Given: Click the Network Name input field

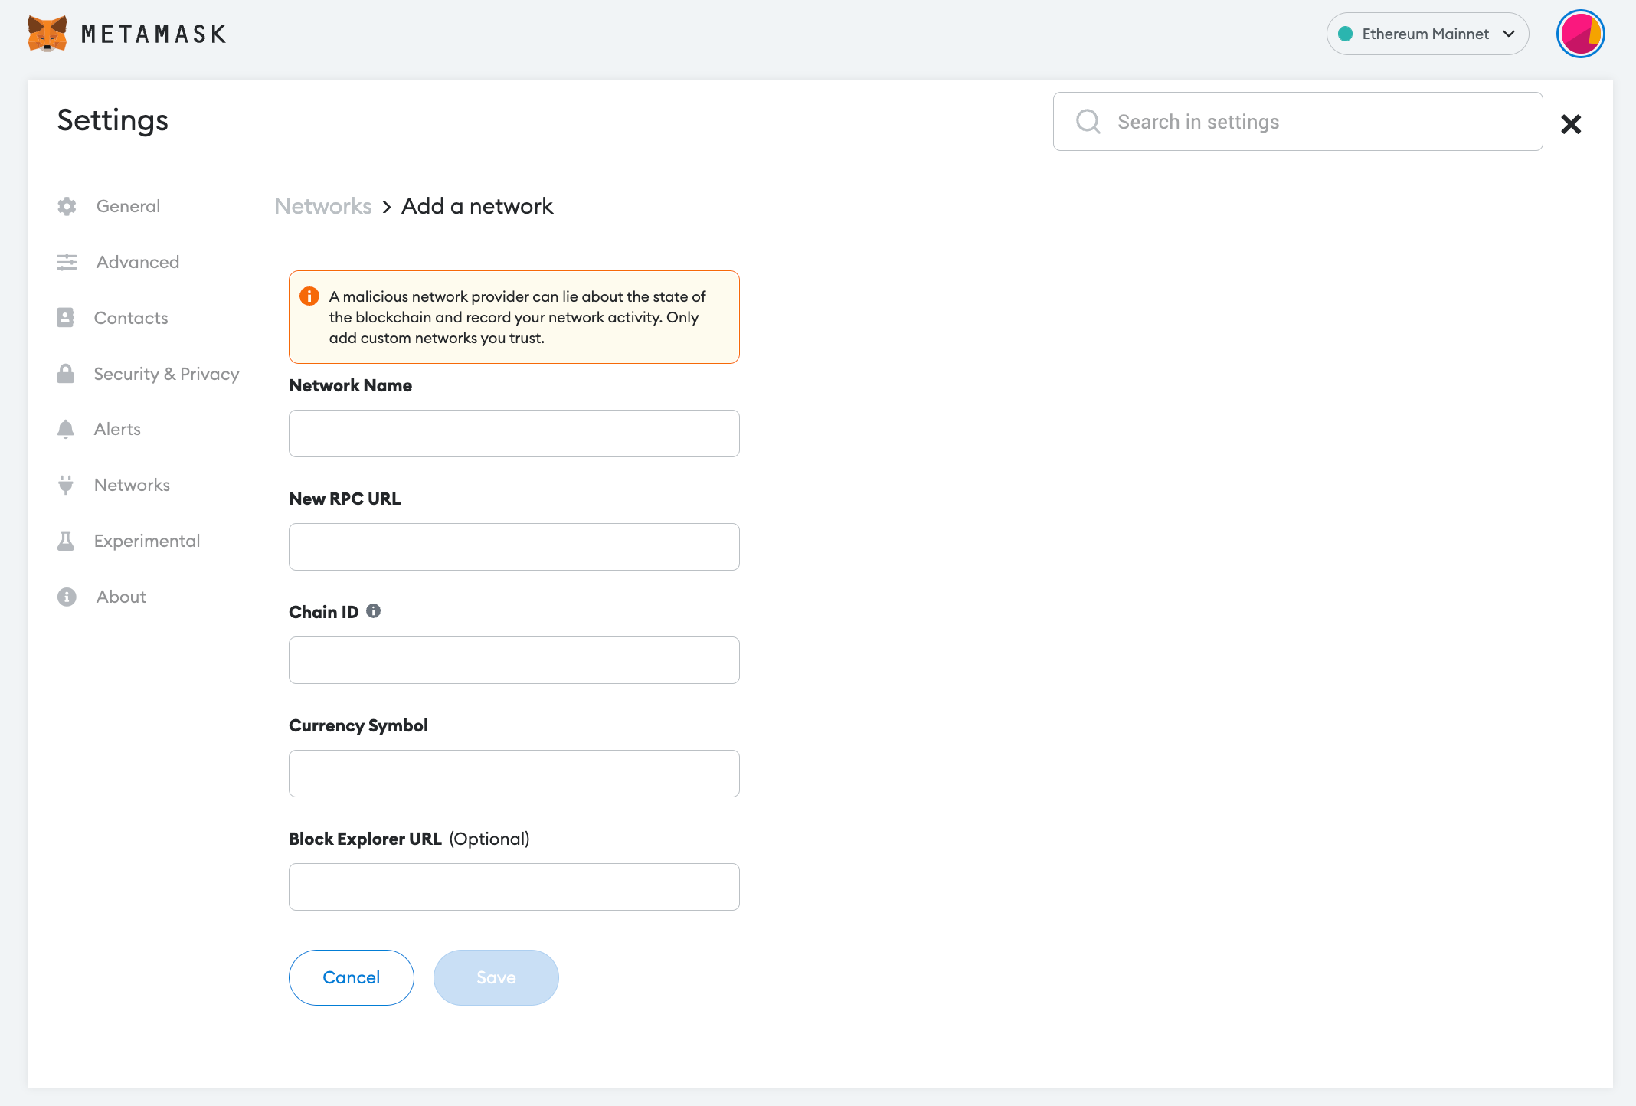Looking at the screenshot, I should (514, 434).
